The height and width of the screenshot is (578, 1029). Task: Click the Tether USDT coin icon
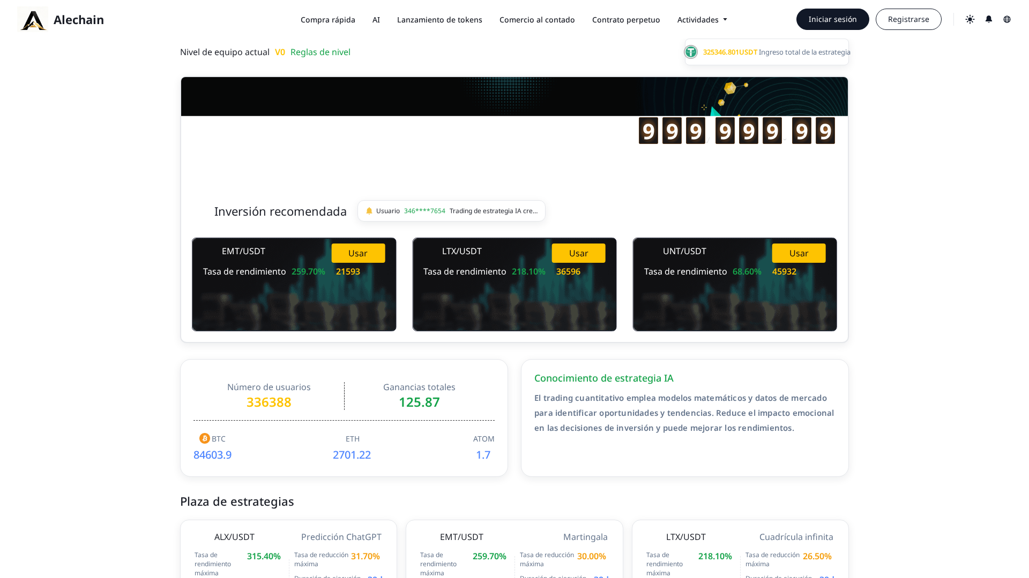pos(691,52)
